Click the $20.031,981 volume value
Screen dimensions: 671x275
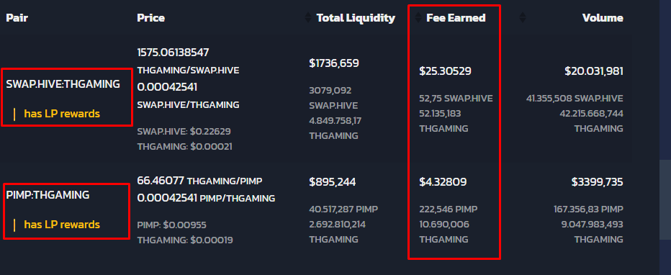click(x=593, y=71)
